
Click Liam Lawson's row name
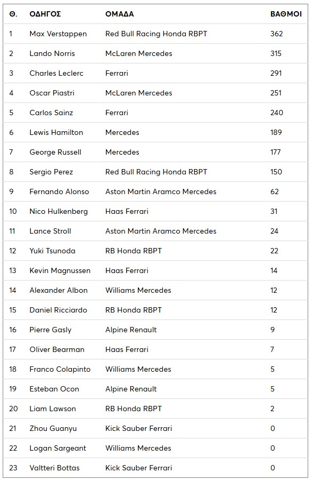coord(53,409)
